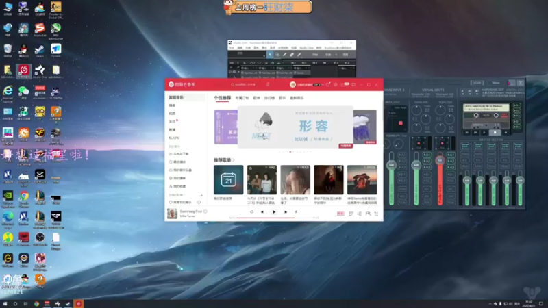Open the user avatar in NetEase header
Screen dimensions: 548x308
click(293, 84)
